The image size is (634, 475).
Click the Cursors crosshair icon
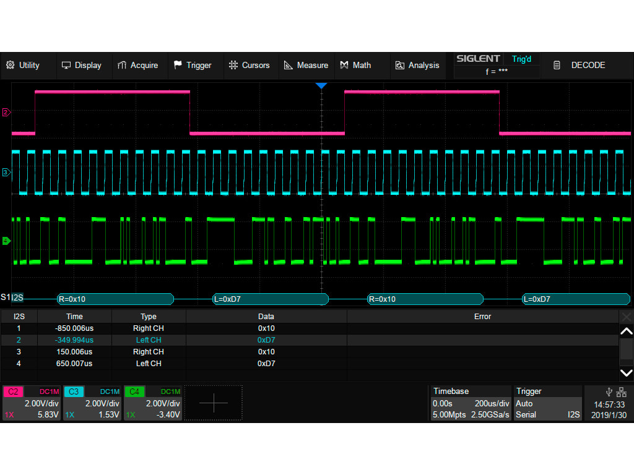click(234, 65)
